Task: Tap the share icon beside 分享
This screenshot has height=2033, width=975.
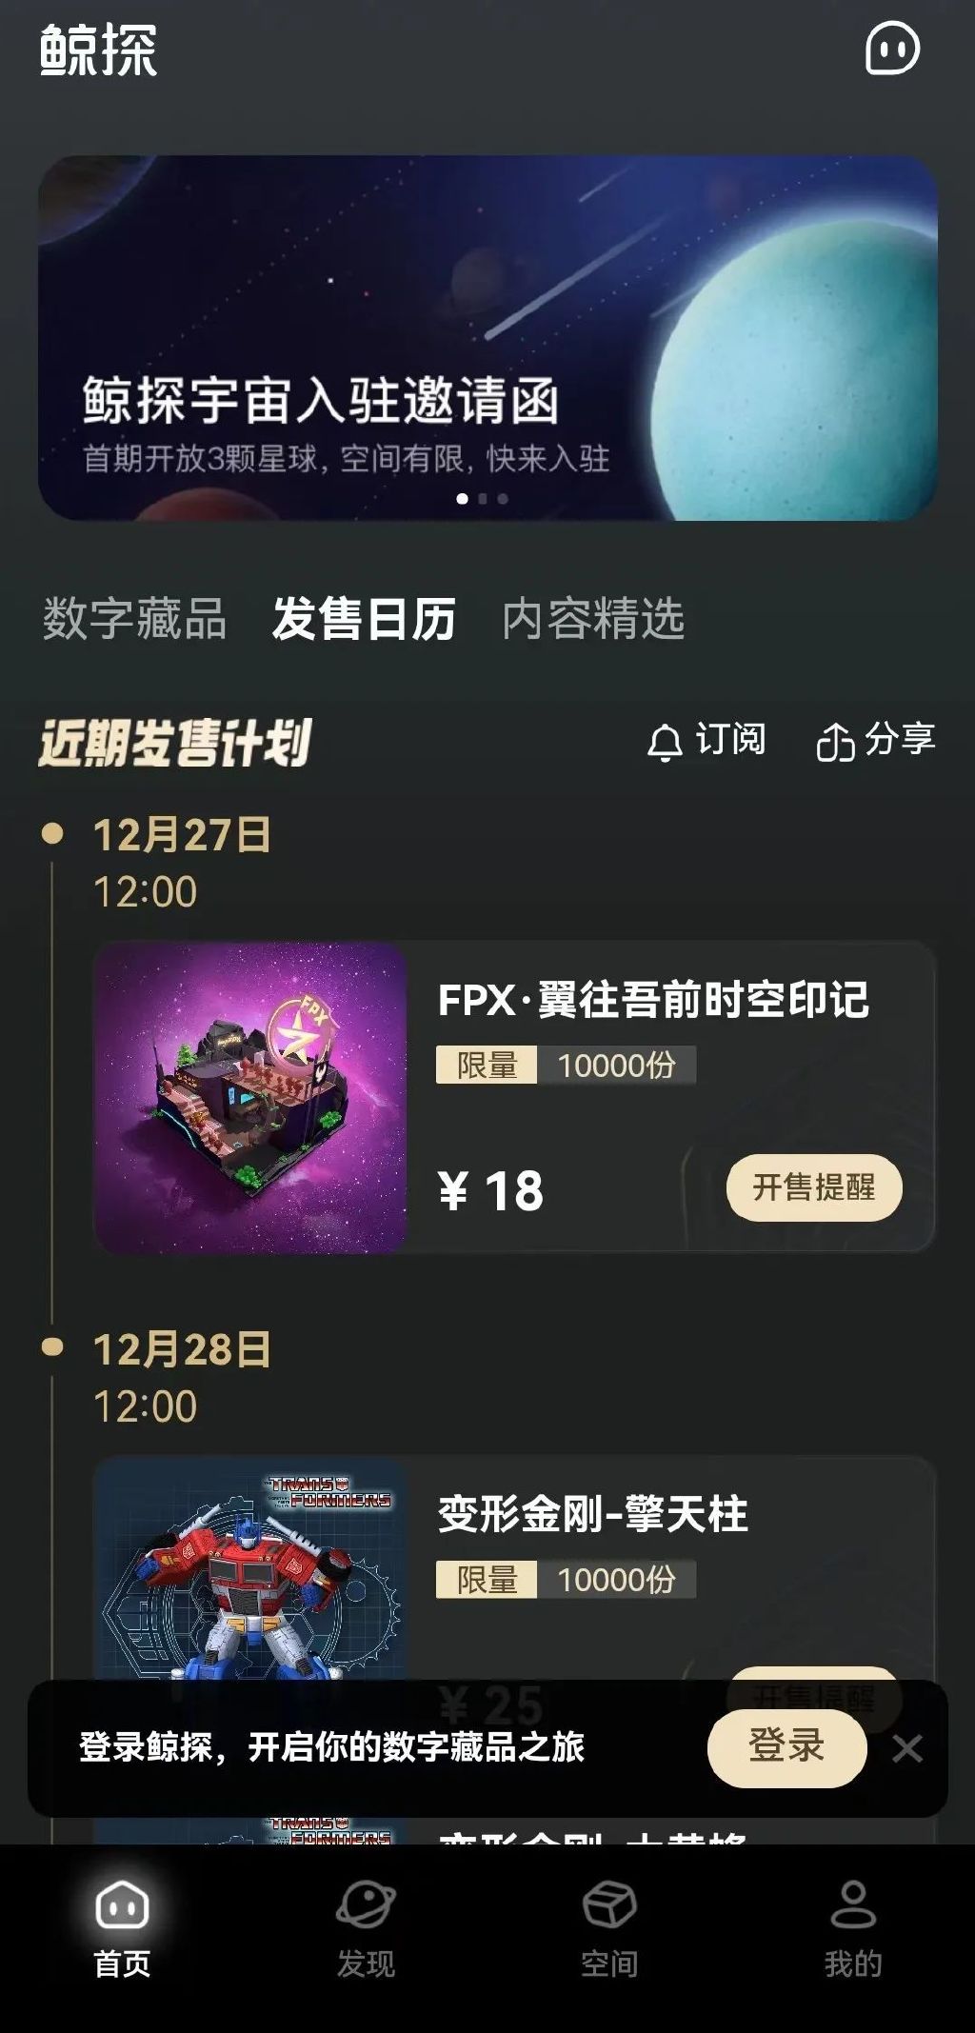Action: pos(834,742)
